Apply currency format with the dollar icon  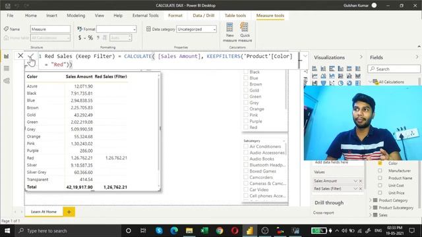[80, 38]
